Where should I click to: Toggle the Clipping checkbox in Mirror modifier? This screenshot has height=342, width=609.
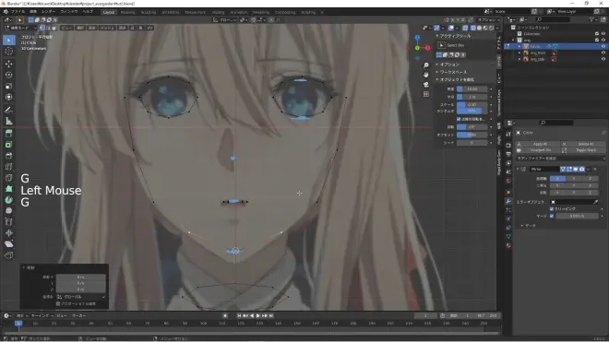(x=552, y=209)
